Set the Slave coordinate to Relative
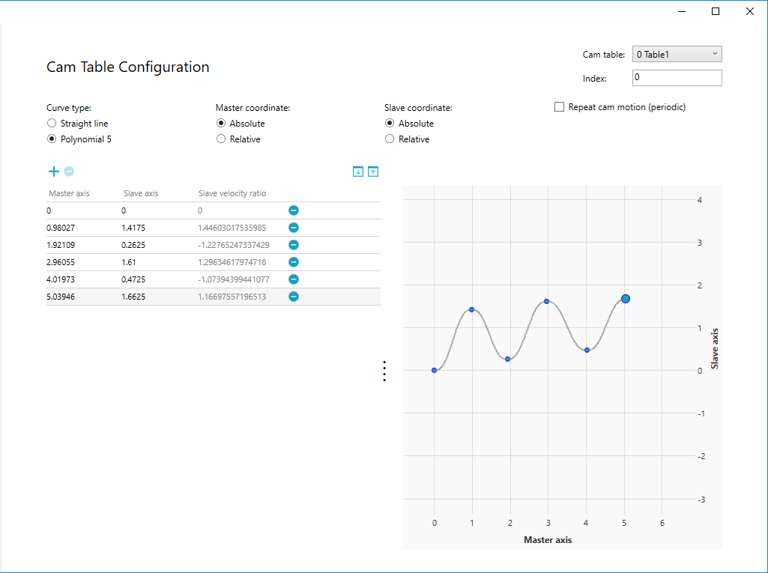 (x=390, y=139)
